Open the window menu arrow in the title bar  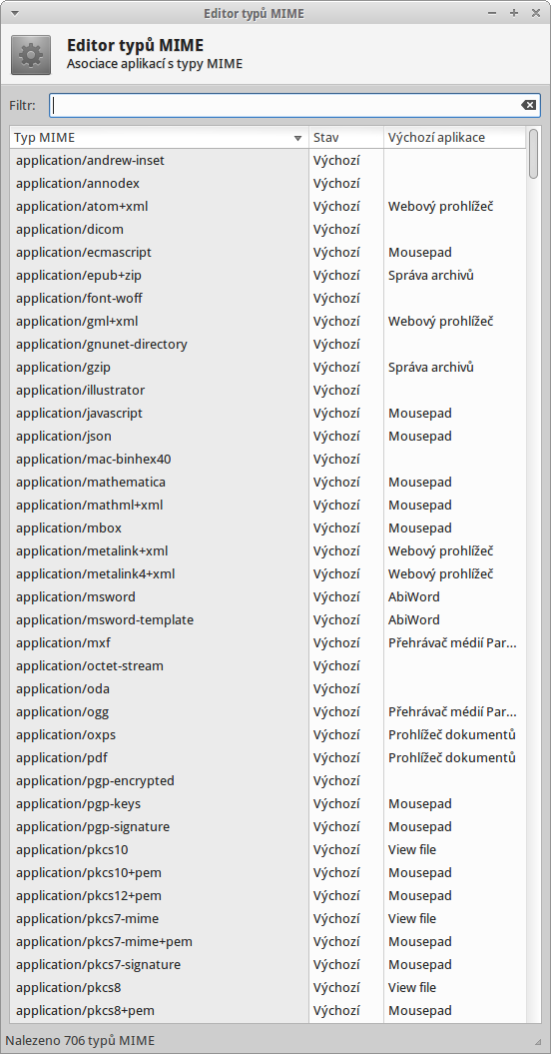(x=15, y=13)
